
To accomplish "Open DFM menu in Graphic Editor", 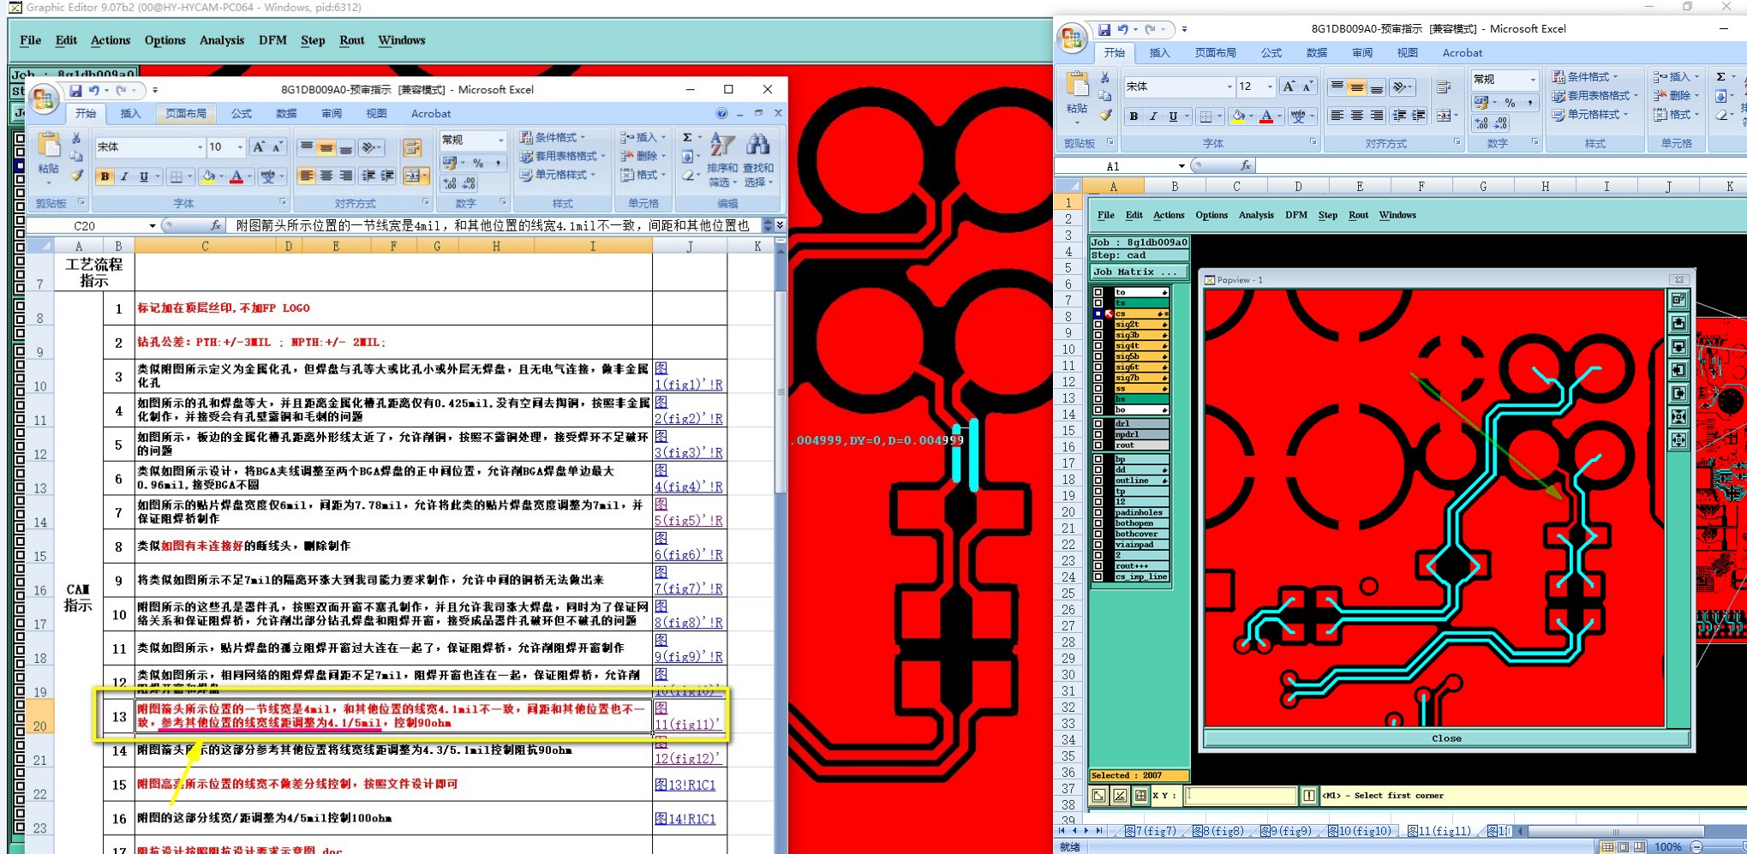I will point(272,40).
